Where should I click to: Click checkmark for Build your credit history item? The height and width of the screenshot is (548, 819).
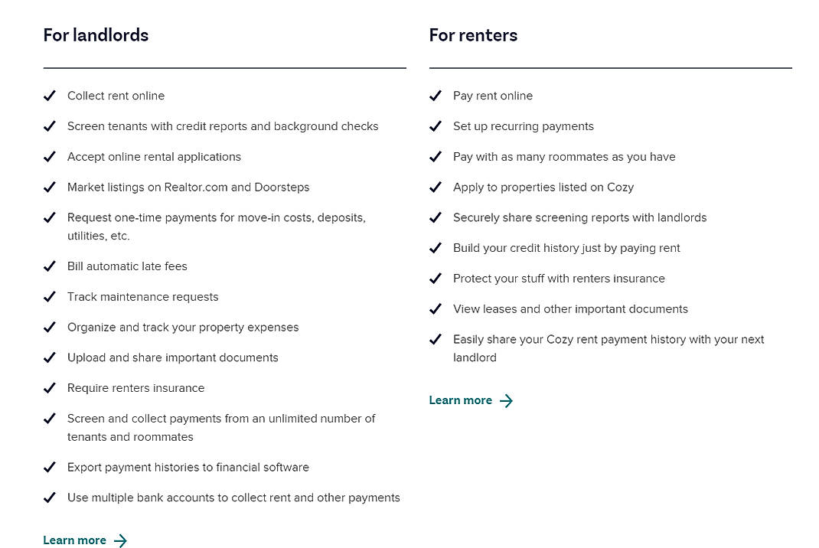(436, 248)
